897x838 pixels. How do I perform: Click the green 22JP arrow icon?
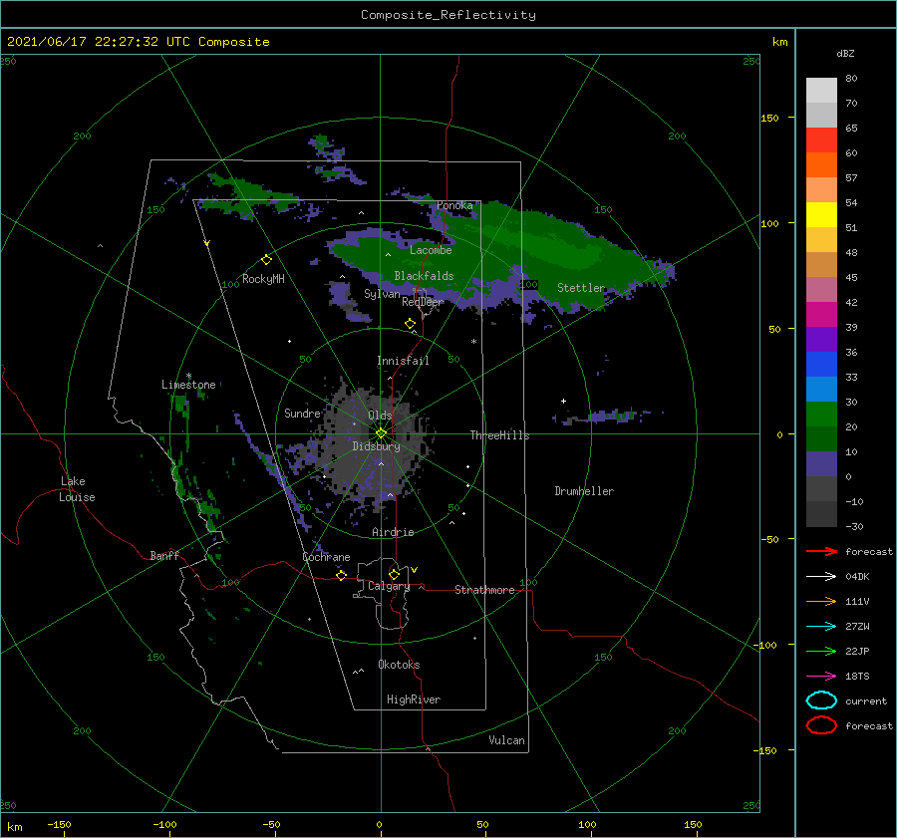point(821,651)
